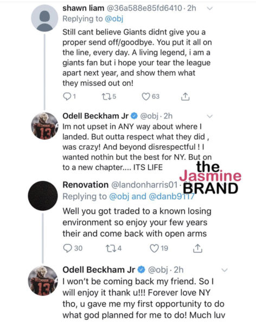Screen dimensions: 256x326
Task: Open Odell Beckham Jr's profile name, first reply
Action: 95,116
